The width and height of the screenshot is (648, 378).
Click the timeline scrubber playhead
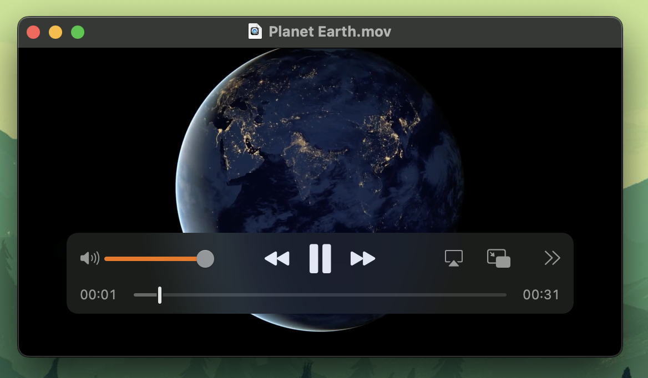[x=160, y=295]
